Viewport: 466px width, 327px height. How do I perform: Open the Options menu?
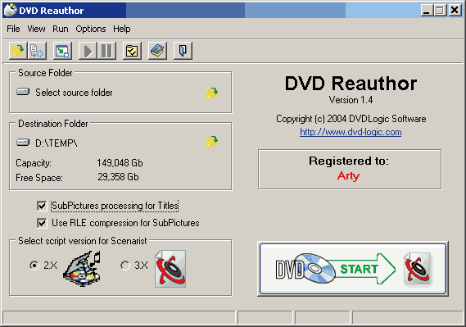coord(91,29)
